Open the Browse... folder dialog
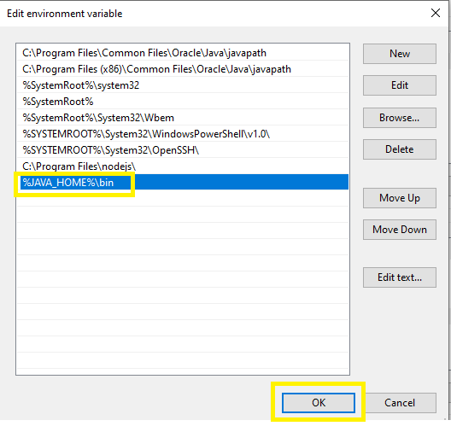The height and width of the screenshot is (426, 451). pyautogui.click(x=400, y=118)
